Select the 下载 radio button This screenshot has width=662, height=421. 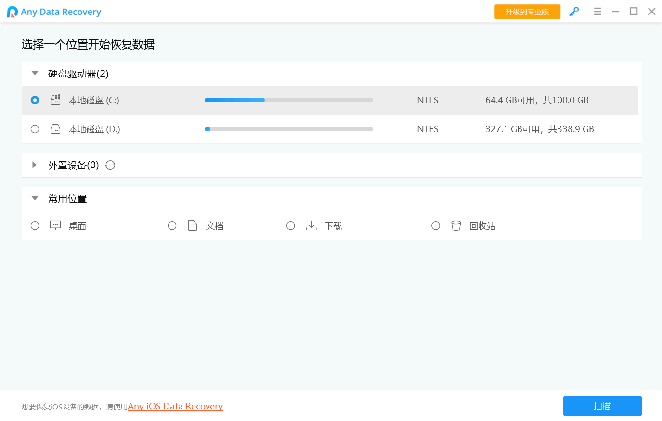point(290,226)
